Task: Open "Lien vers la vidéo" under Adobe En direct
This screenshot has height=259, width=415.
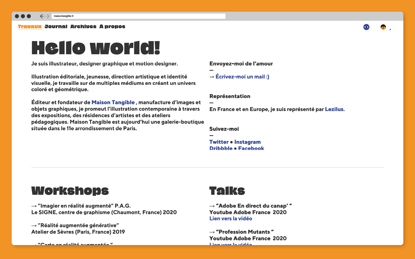Action: [231, 219]
